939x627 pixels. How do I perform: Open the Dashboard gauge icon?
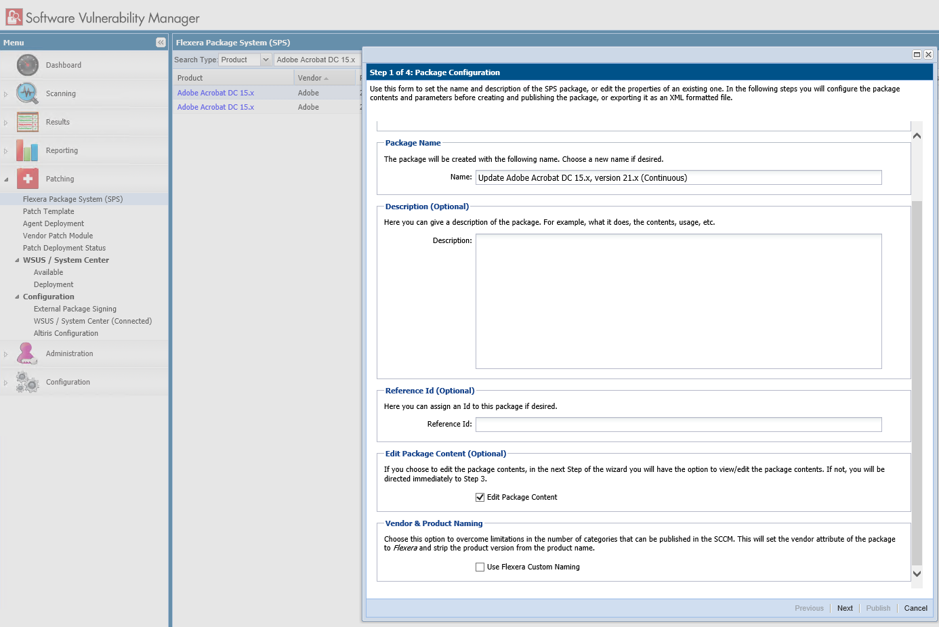(28, 65)
